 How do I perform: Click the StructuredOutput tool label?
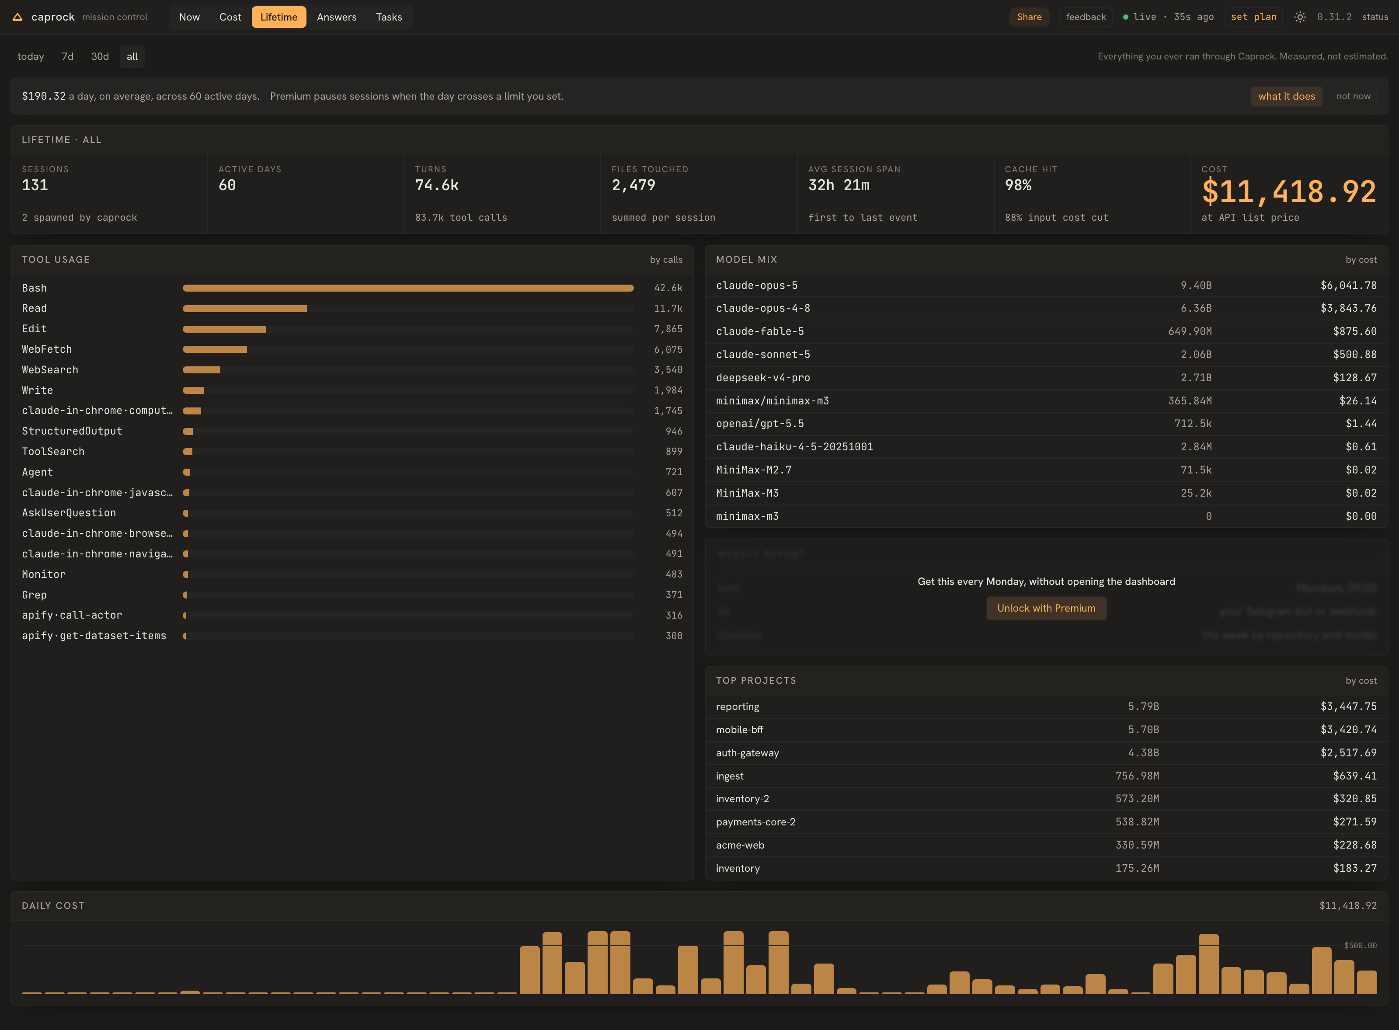click(x=72, y=431)
